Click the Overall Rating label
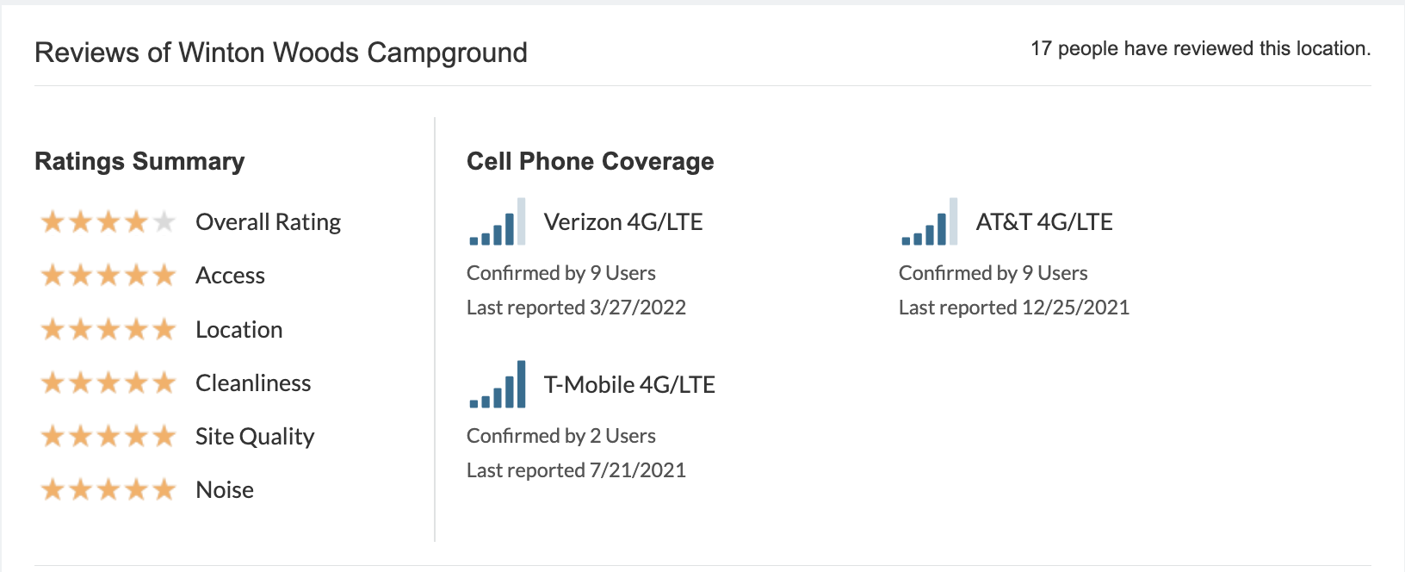The image size is (1405, 572). point(268,222)
